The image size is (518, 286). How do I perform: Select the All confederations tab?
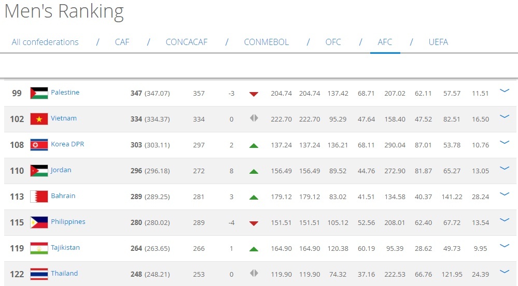(x=45, y=42)
